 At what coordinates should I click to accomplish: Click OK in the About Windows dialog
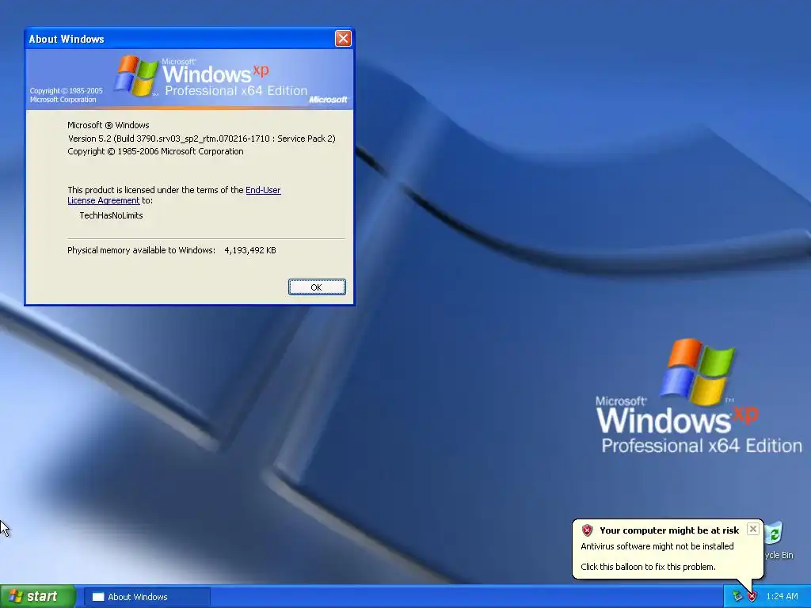point(317,287)
